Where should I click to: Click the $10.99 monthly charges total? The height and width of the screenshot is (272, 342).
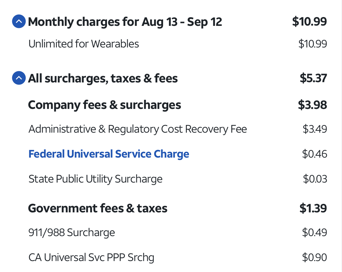(309, 22)
